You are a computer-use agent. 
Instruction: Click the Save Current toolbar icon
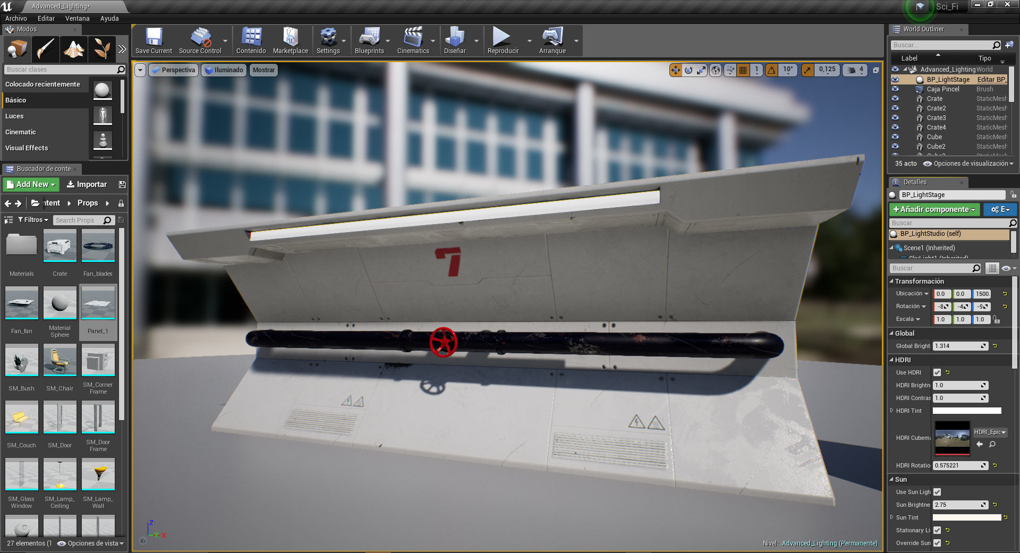click(x=154, y=40)
